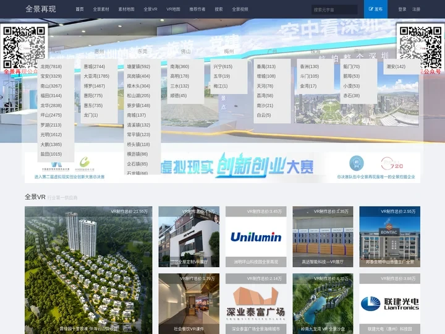The image size is (445, 334).
Task: Open the 深业泰富广场 VR thumbnail
Action: [256, 304]
